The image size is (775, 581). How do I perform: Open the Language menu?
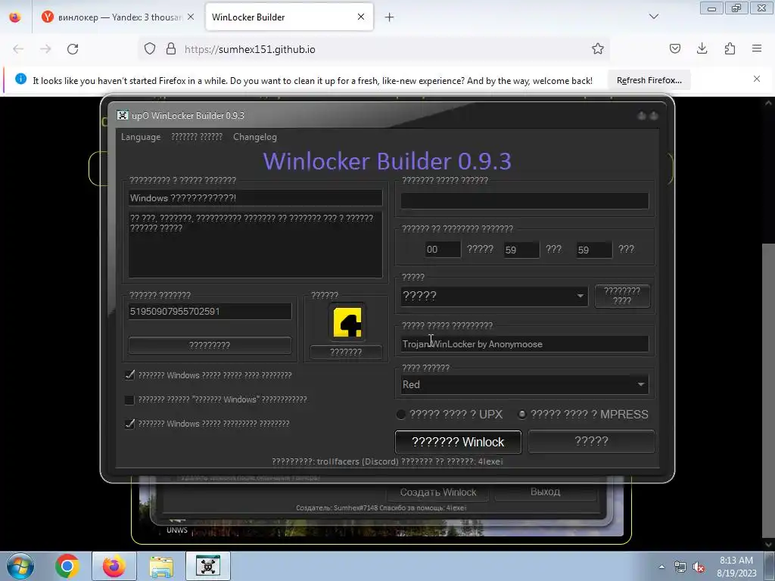tap(141, 137)
